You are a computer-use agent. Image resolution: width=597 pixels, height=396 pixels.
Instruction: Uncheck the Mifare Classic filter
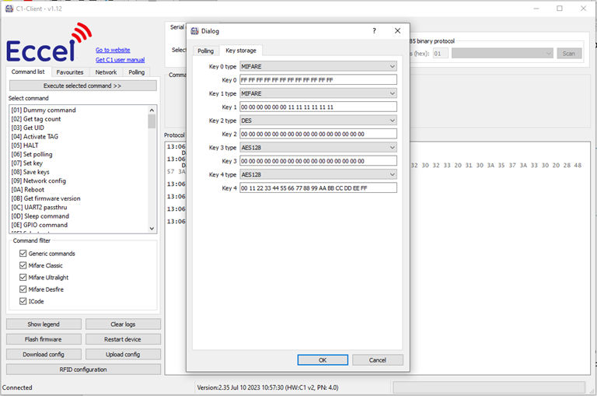23,265
